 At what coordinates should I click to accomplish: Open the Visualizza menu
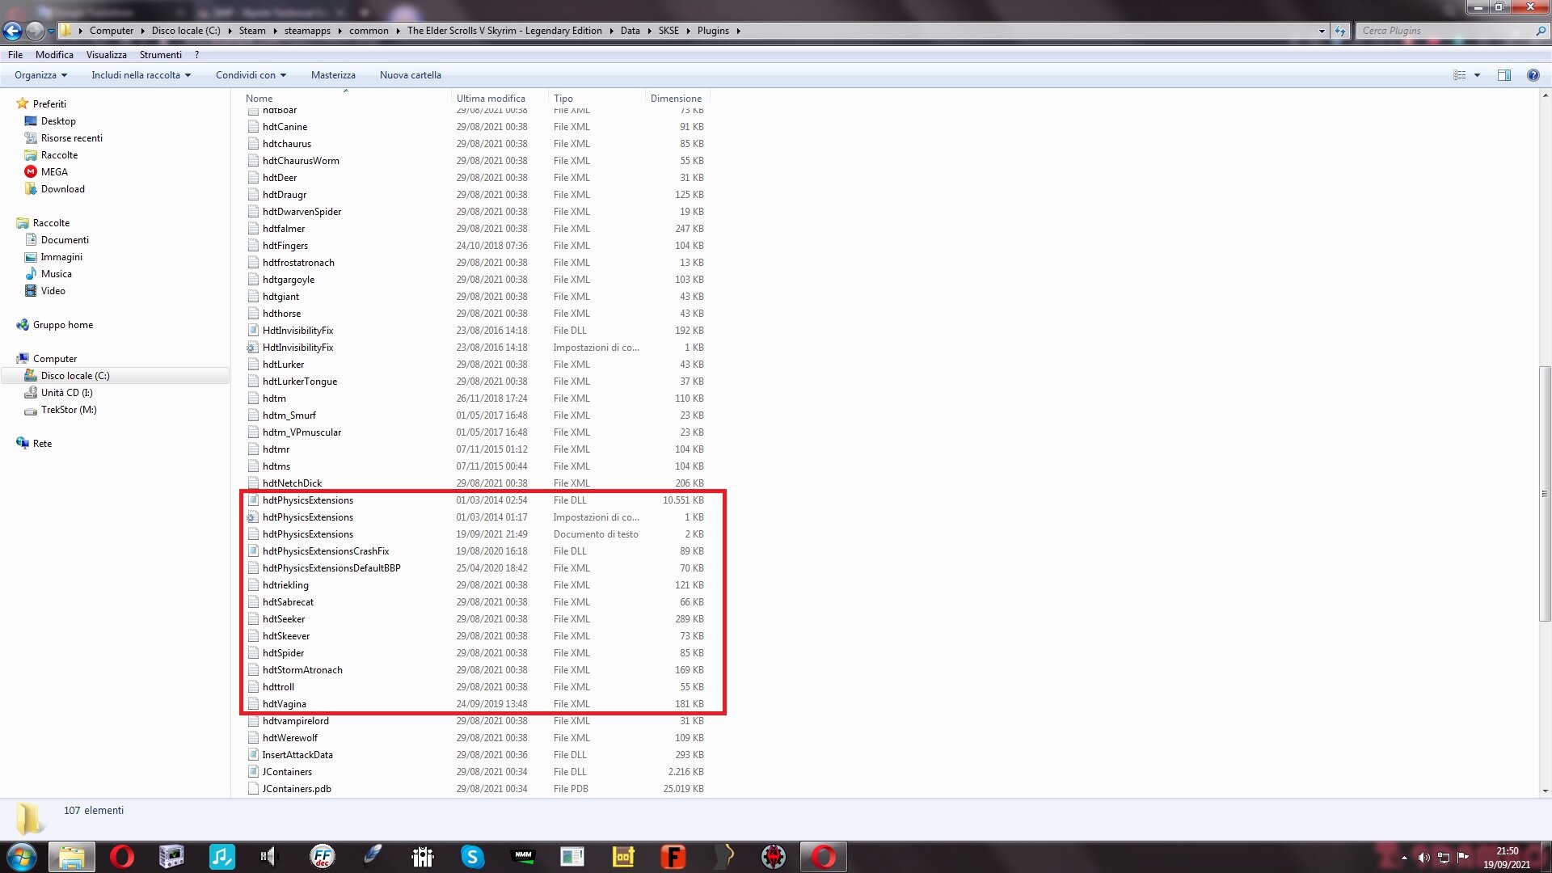107,55
